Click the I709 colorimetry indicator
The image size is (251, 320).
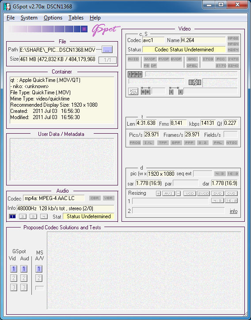point(208,59)
